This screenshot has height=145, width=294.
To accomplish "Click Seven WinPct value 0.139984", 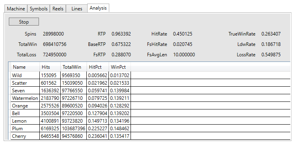I will click(x=120, y=91).
